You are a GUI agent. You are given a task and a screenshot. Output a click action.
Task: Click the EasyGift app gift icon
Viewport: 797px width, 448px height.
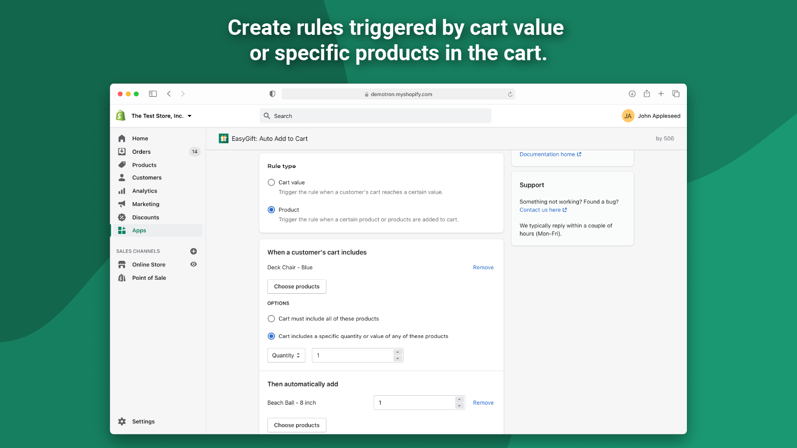[x=224, y=138]
